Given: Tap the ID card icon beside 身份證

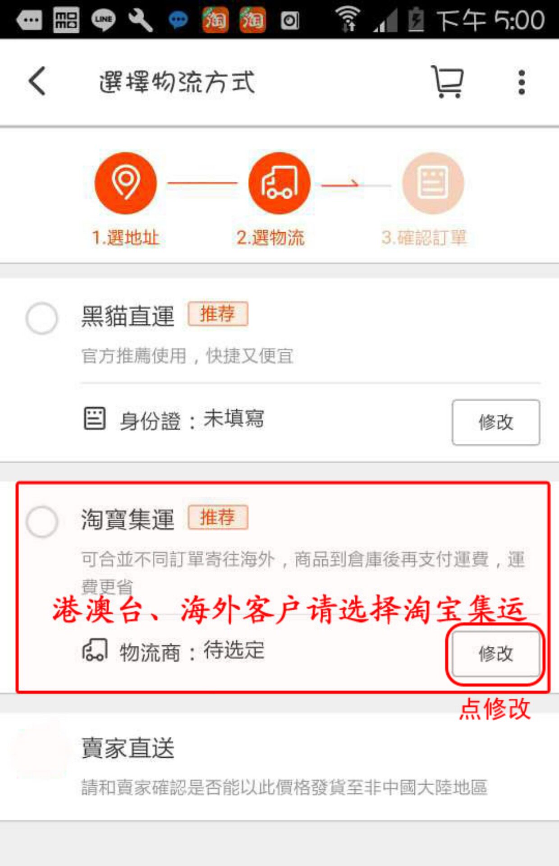Looking at the screenshot, I should [95, 418].
